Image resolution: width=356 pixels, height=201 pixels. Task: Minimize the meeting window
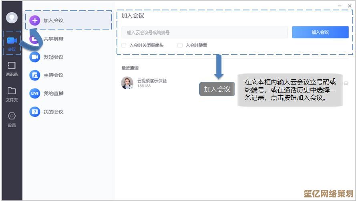point(340,6)
